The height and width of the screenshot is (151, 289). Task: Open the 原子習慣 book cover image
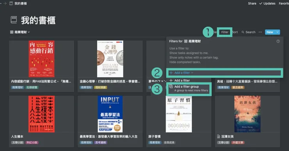click(x=179, y=114)
